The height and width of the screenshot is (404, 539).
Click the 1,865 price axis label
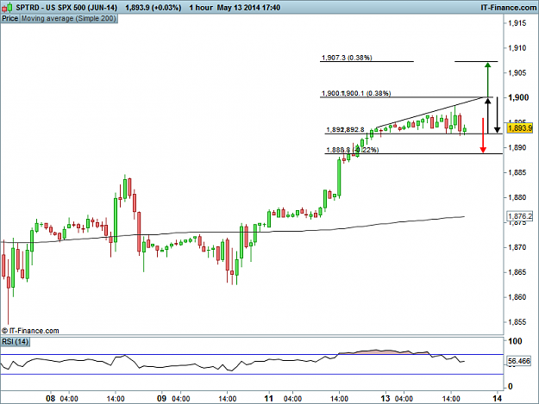517,272
